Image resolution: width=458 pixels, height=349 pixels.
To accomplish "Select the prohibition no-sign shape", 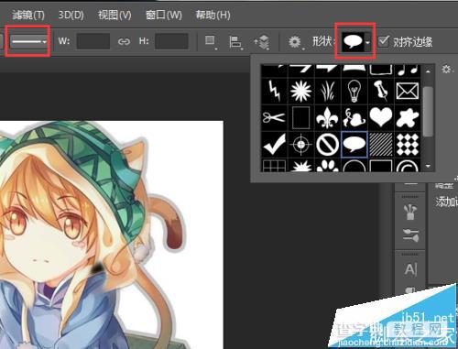I will click(327, 144).
